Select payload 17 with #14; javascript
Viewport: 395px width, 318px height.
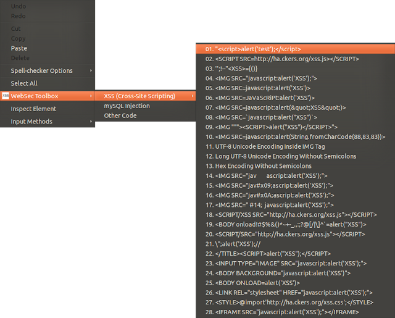click(x=295, y=205)
